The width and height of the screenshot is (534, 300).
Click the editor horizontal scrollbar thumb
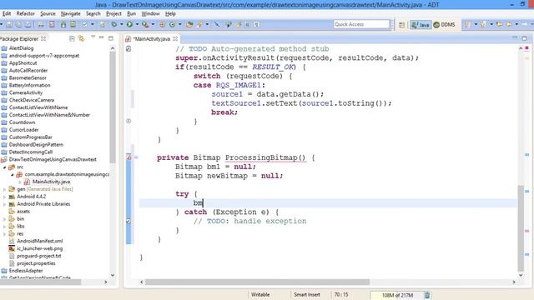(257, 282)
